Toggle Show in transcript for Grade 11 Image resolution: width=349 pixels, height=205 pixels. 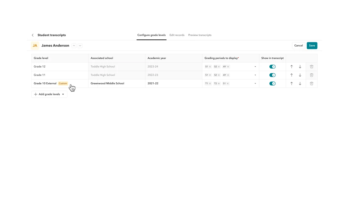coord(272,75)
